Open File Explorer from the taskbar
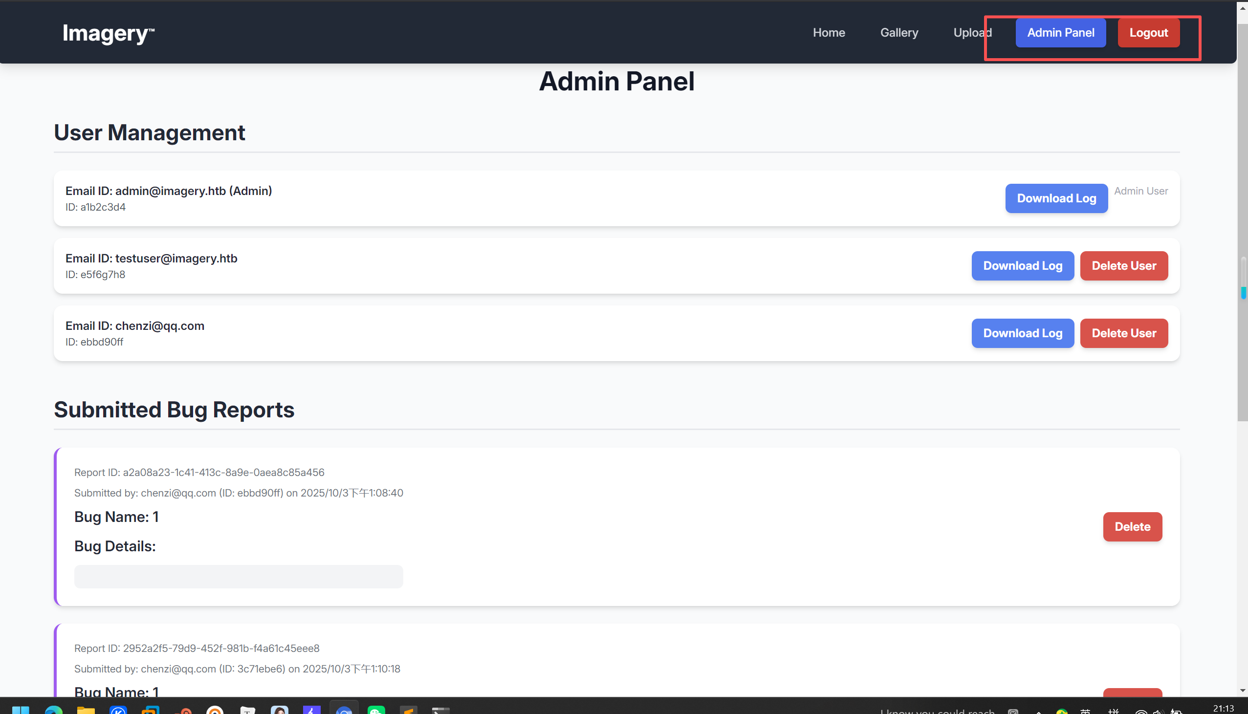 (86, 710)
